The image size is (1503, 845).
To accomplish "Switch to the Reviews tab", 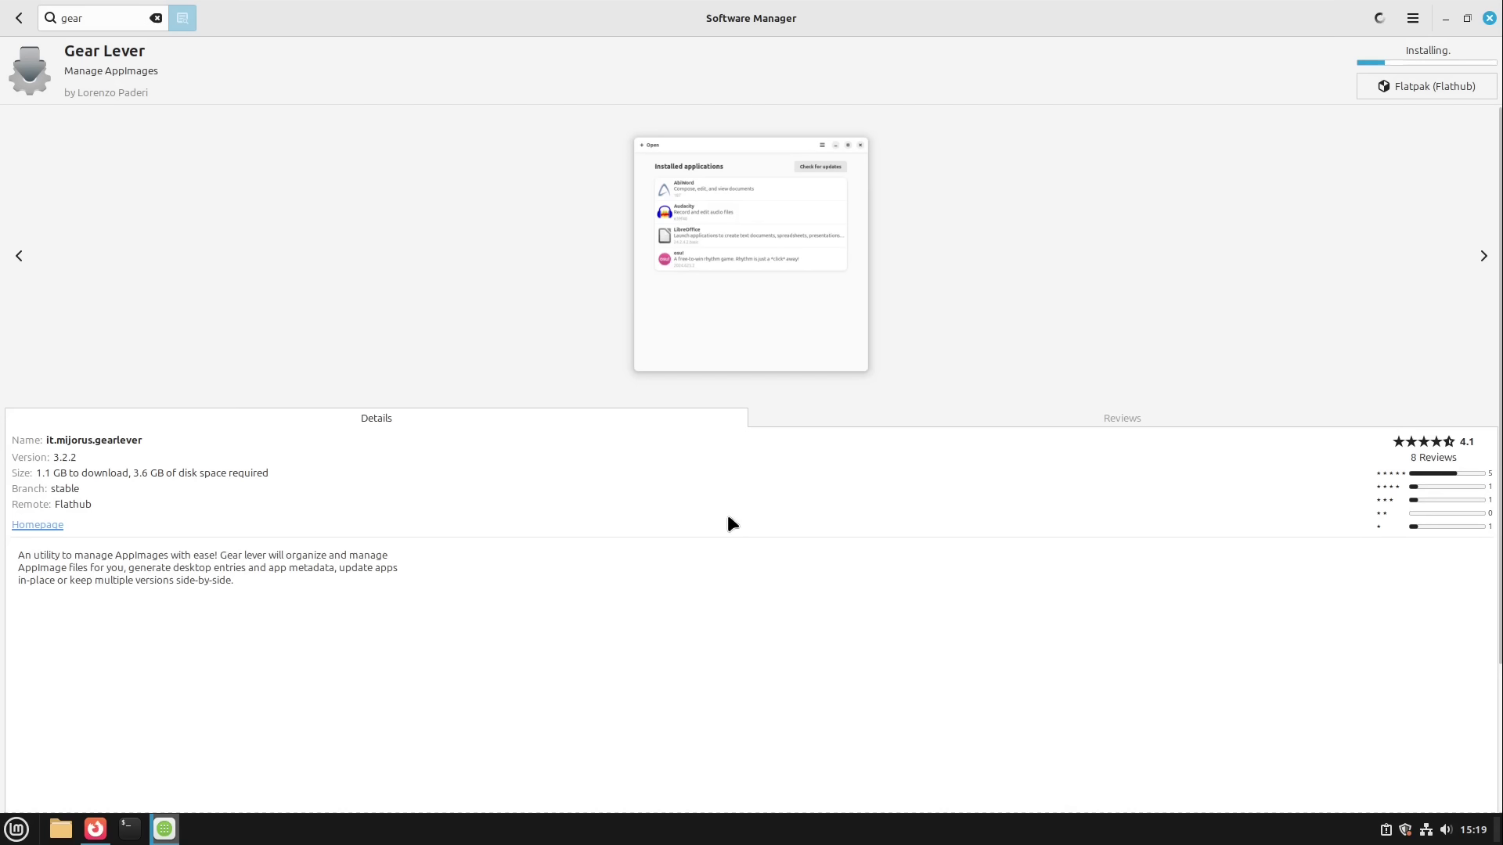I will pos(1122,418).
